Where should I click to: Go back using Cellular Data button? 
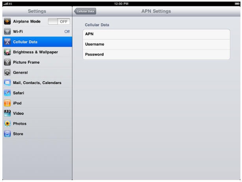(85, 11)
